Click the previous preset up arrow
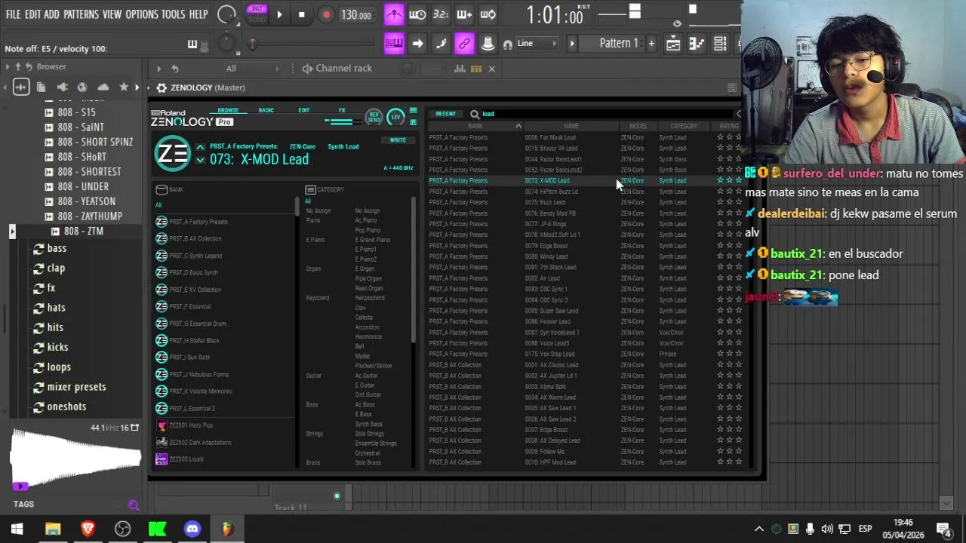Viewport: 966px width, 543px height. (200, 147)
